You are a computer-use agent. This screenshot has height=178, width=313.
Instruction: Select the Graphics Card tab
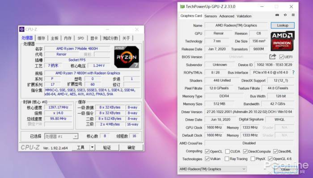tap(191, 16)
